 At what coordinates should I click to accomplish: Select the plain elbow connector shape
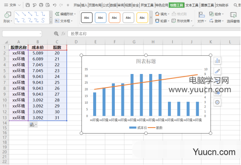37,14
